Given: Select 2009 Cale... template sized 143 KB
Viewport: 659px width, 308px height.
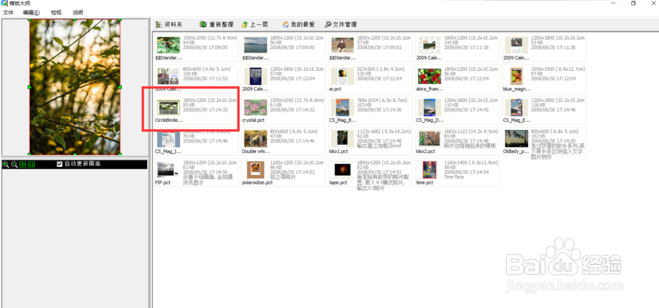Looking at the screenshot, I should (x=457, y=47).
